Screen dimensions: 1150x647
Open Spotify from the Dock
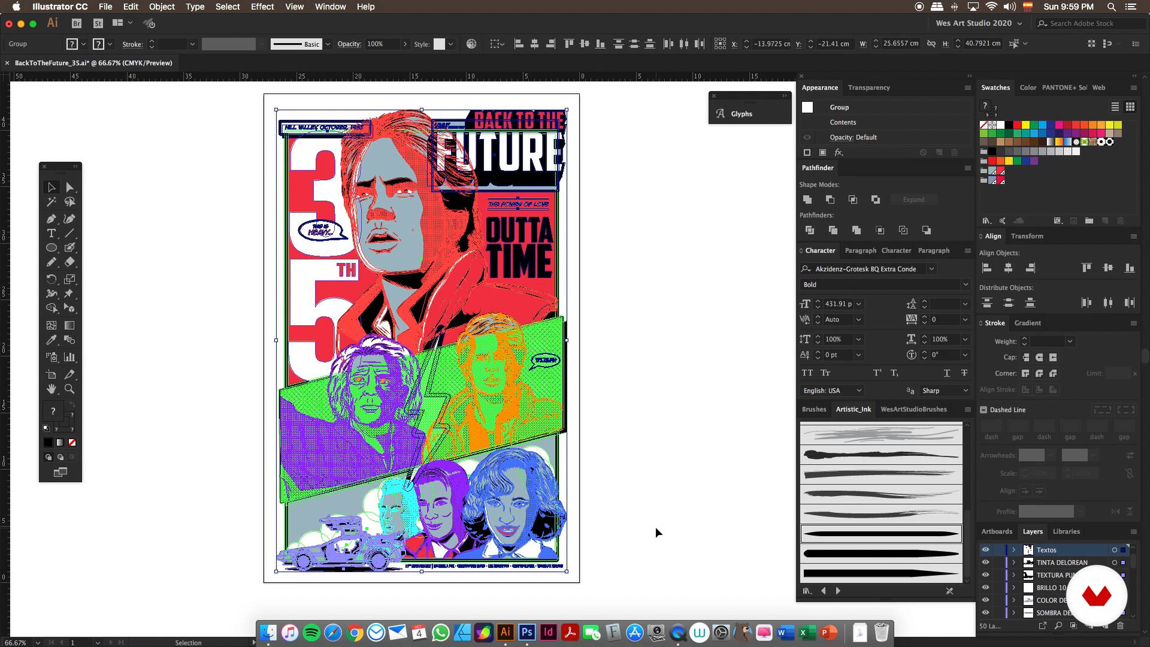click(311, 632)
